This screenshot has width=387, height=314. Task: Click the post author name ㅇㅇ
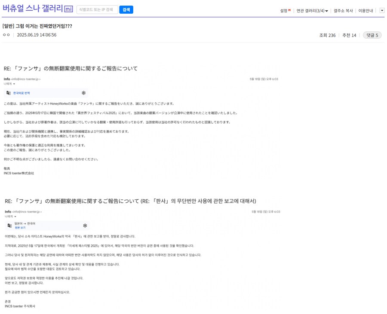(x=6, y=35)
